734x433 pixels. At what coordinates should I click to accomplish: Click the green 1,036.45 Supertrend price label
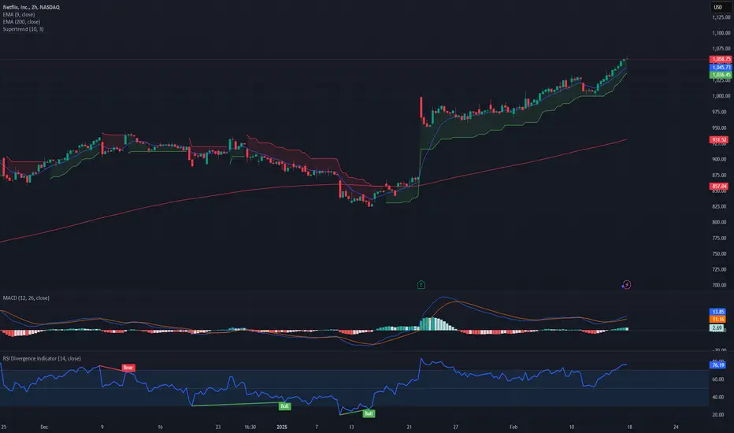[721, 75]
